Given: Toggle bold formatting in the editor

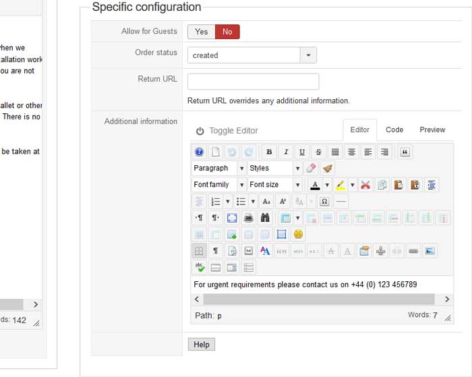Looking at the screenshot, I should click(x=269, y=152).
